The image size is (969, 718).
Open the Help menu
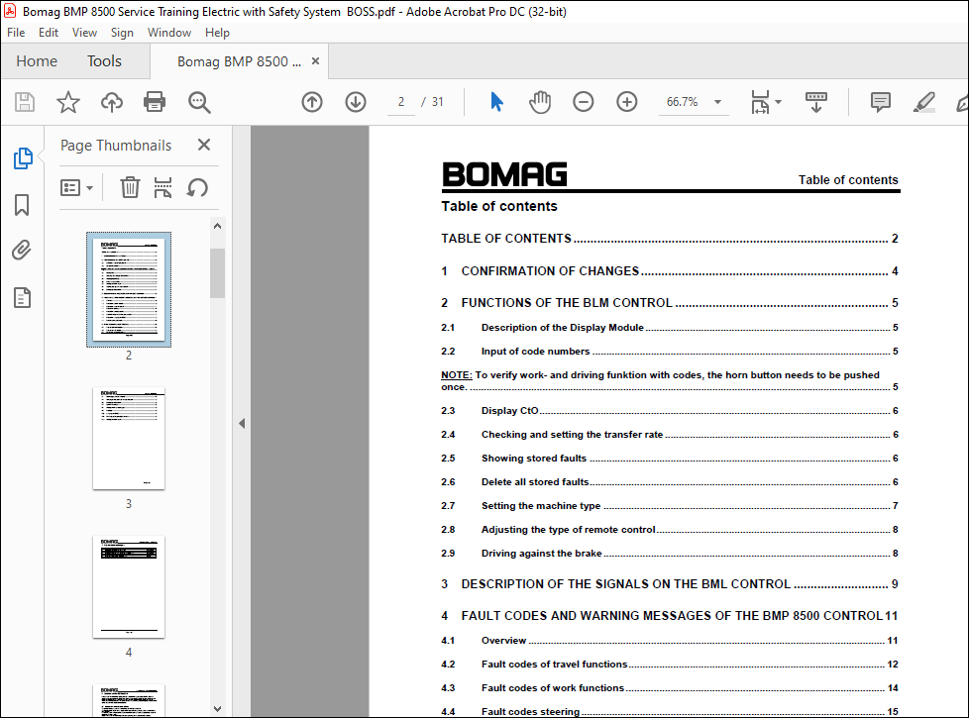coord(217,33)
